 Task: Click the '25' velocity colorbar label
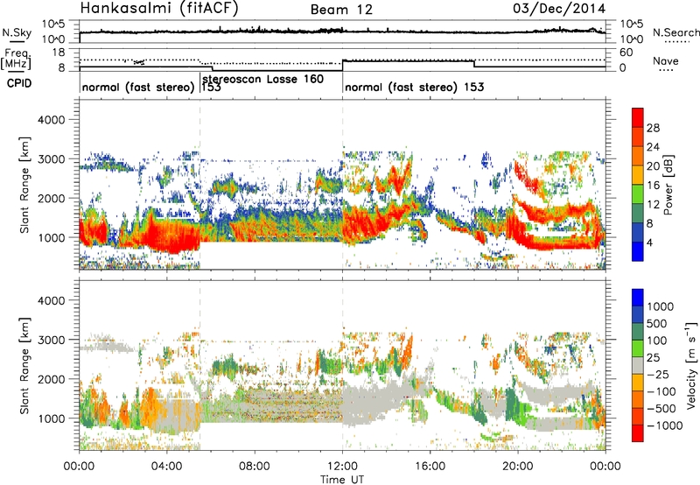(x=654, y=357)
